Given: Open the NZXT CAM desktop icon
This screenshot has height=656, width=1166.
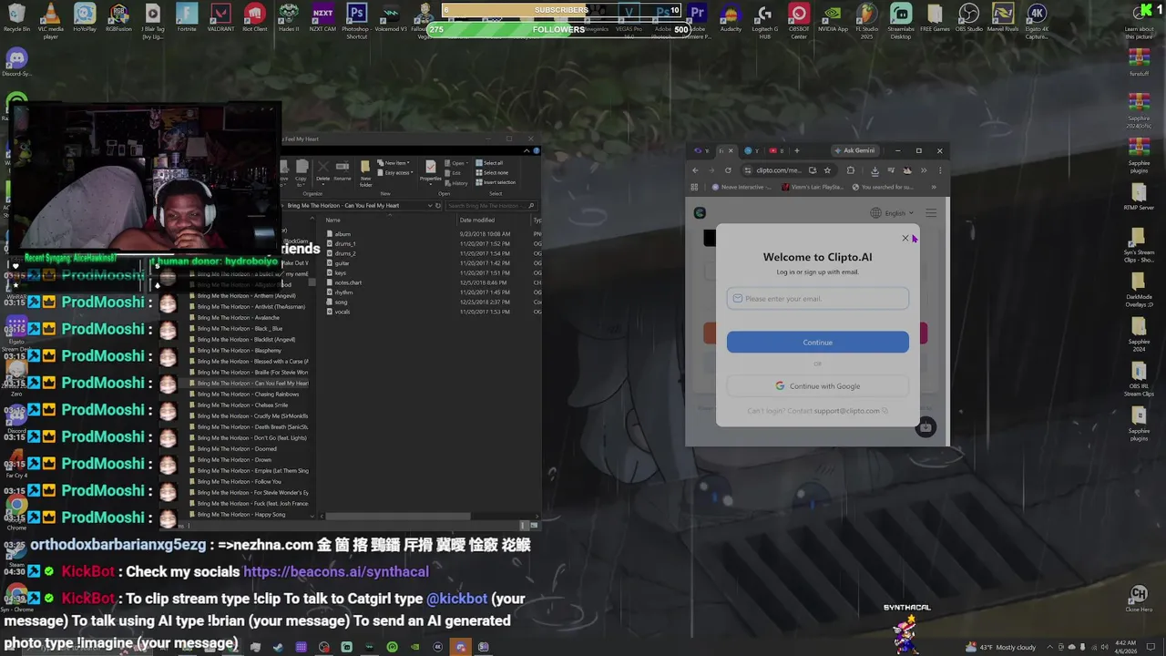Looking at the screenshot, I should coord(322,18).
